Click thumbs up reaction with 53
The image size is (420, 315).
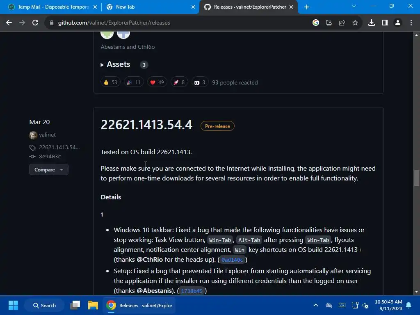(x=110, y=82)
